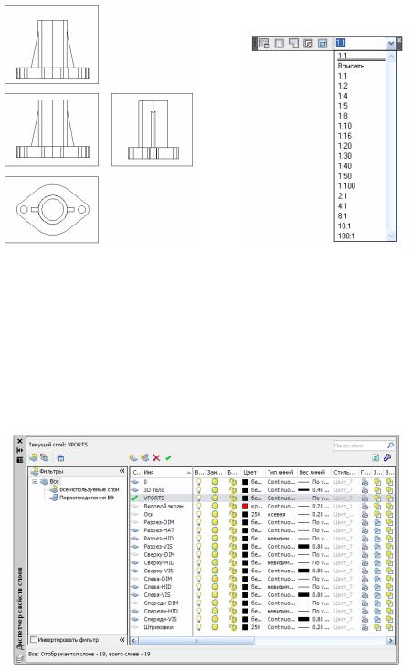412x671 pixels.
Task: Click the New Group Filter icon
Action: (x=44, y=457)
